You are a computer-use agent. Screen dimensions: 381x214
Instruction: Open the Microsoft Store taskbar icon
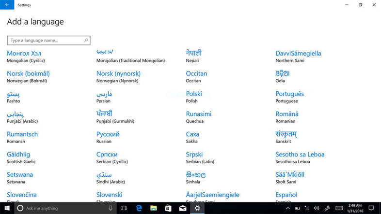[x=168, y=208]
